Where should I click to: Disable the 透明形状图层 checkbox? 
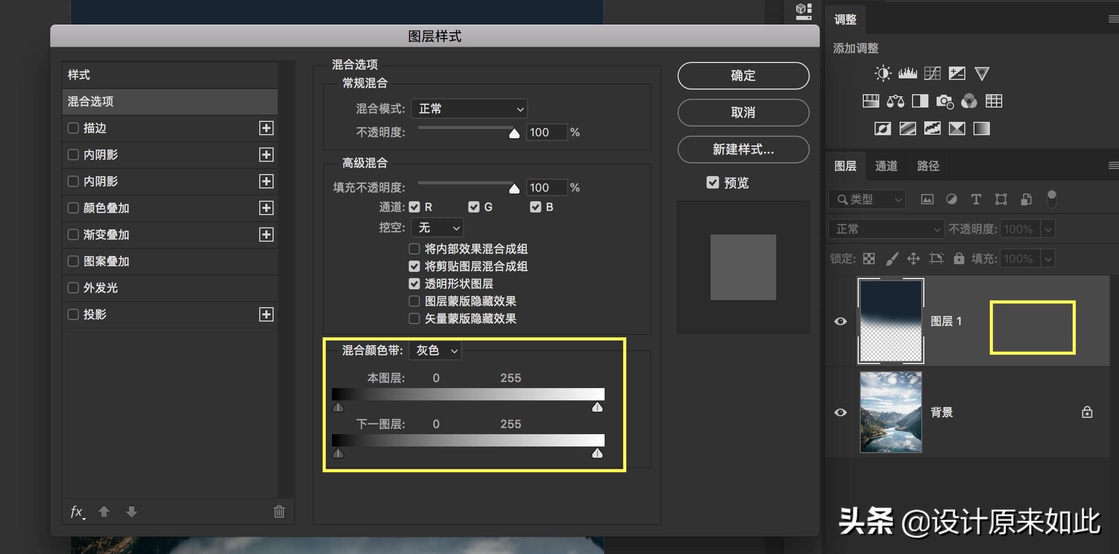click(x=414, y=284)
